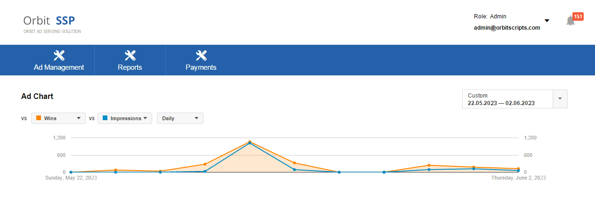Click the orange Wins color square
Screen dimensions: 595x221
click(39, 118)
